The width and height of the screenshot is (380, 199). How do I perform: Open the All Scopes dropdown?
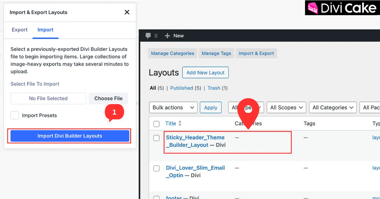pyautogui.click(x=287, y=107)
